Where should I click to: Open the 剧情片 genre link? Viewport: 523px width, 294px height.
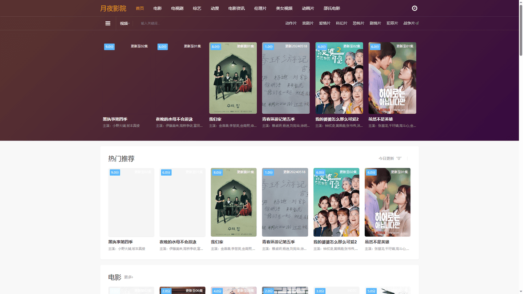tap(376, 23)
